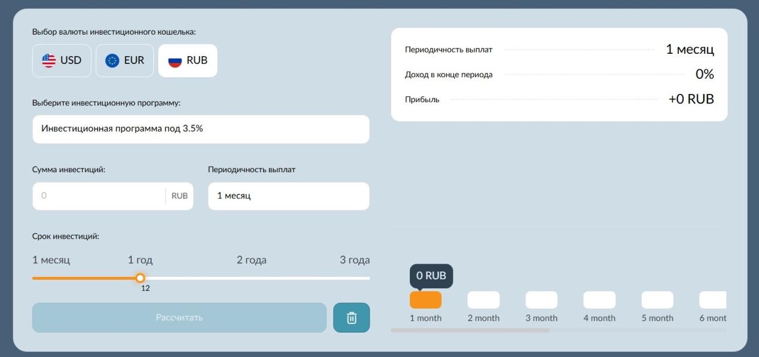759x357 pixels.
Task: Click the RUB suffix in amount field
Action: click(180, 196)
